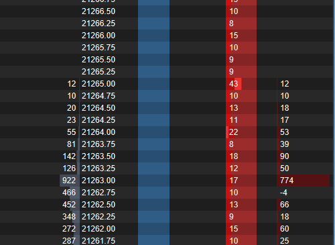Click the 126 volume value
This screenshot has height=245, width=335.
pos(70,168)
